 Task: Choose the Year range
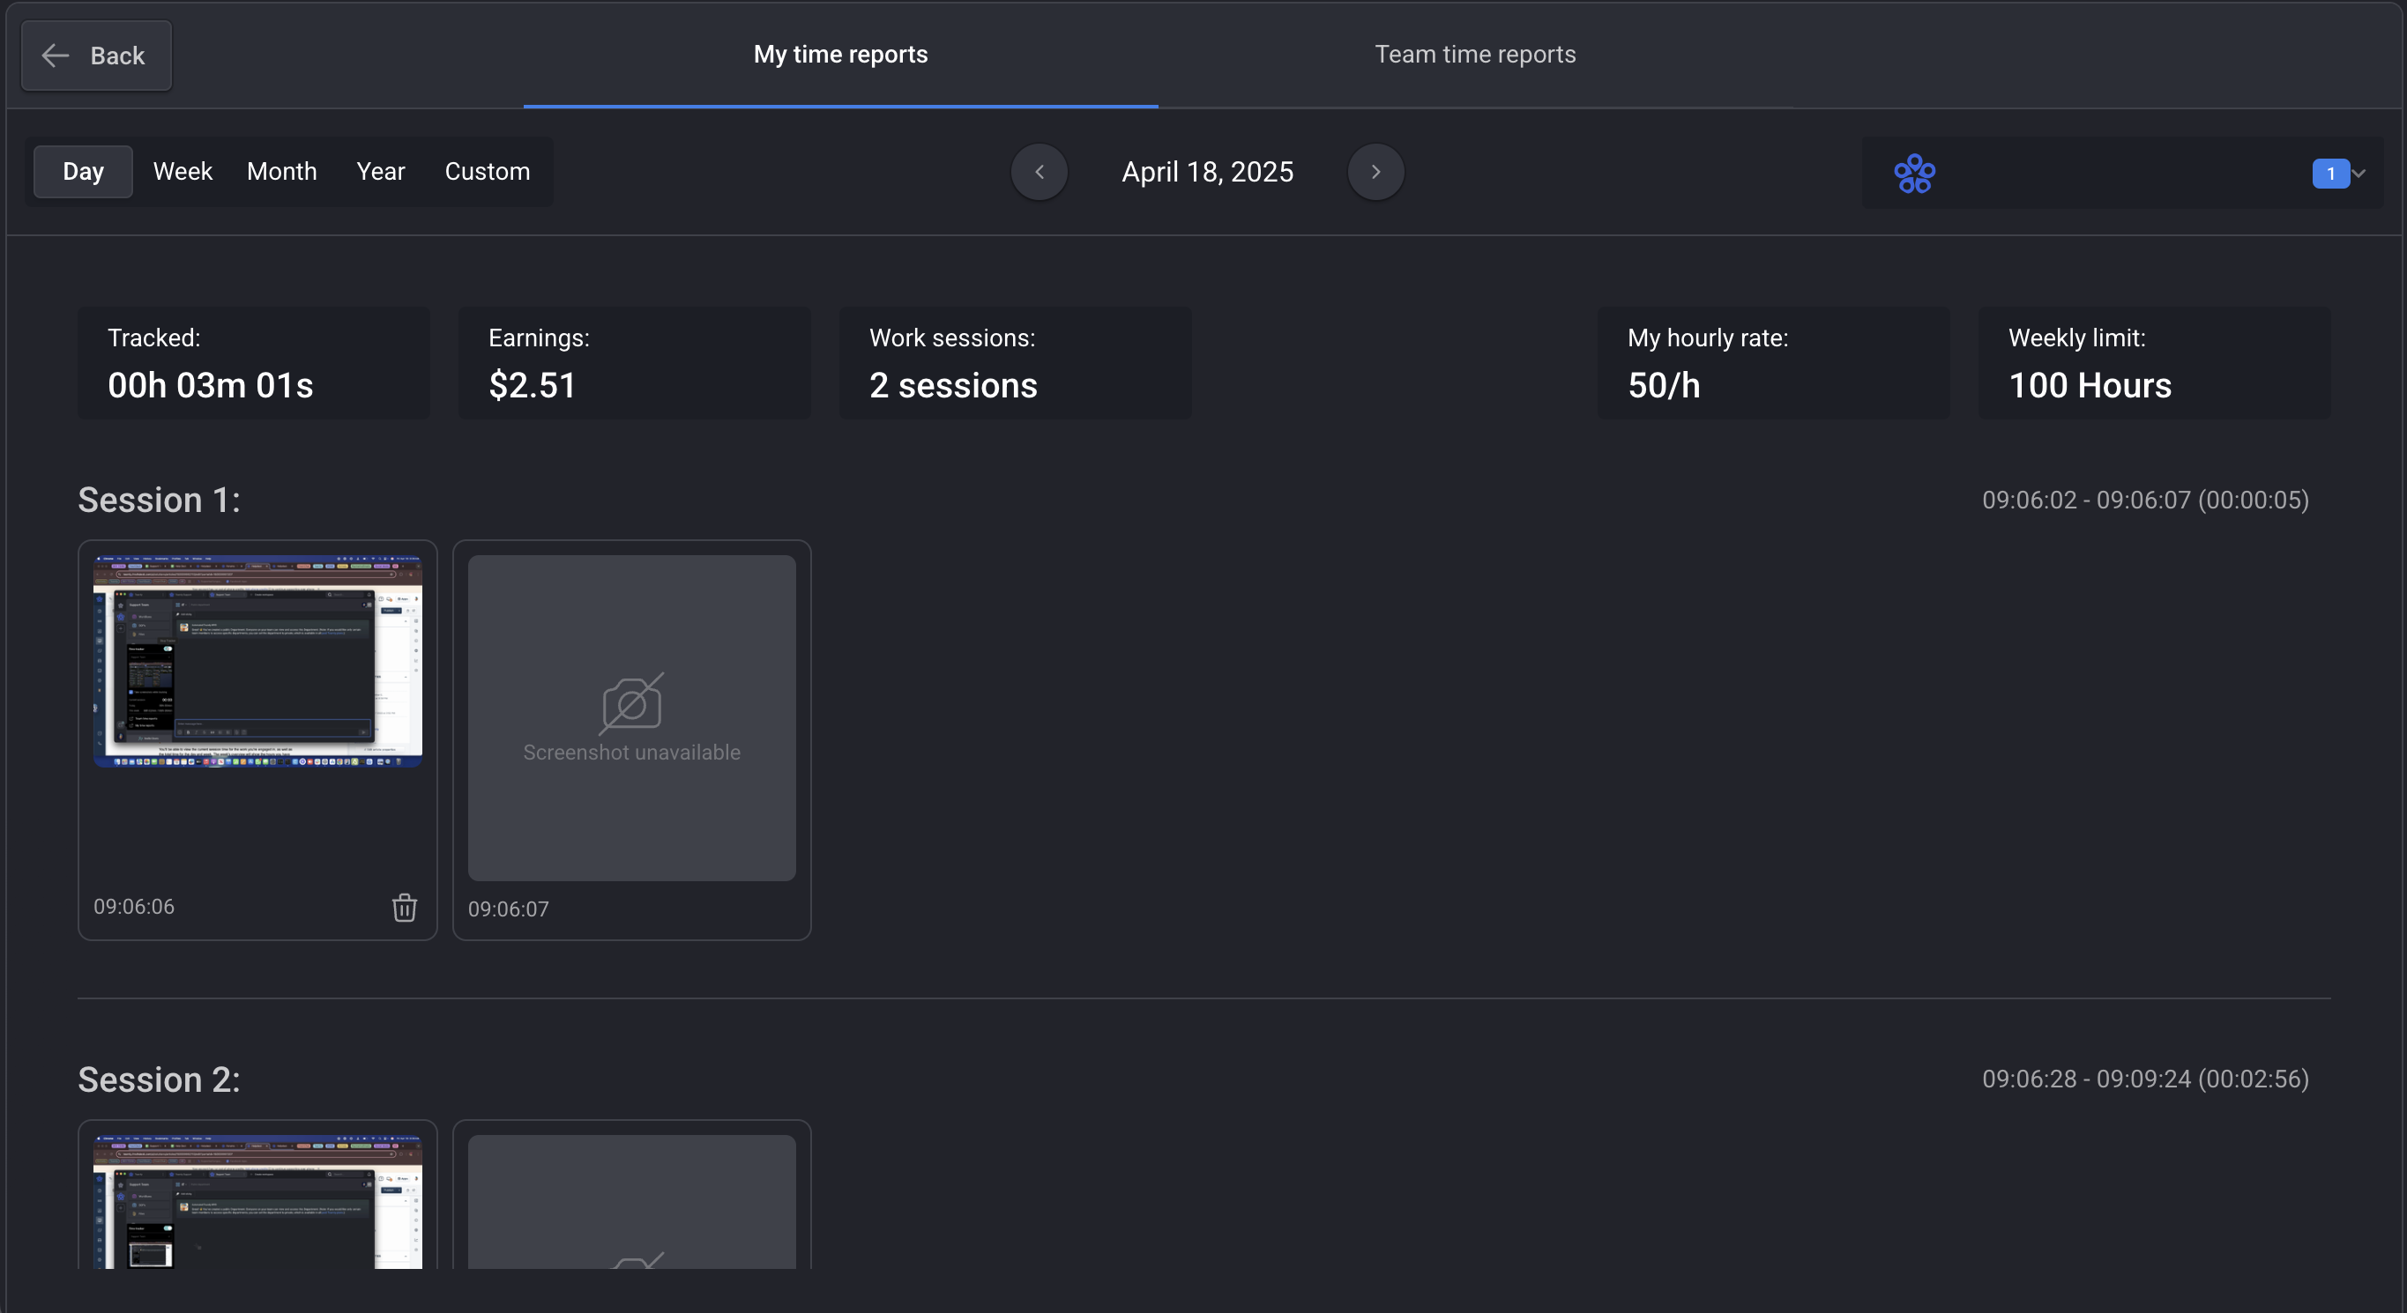tap(380, 172)
